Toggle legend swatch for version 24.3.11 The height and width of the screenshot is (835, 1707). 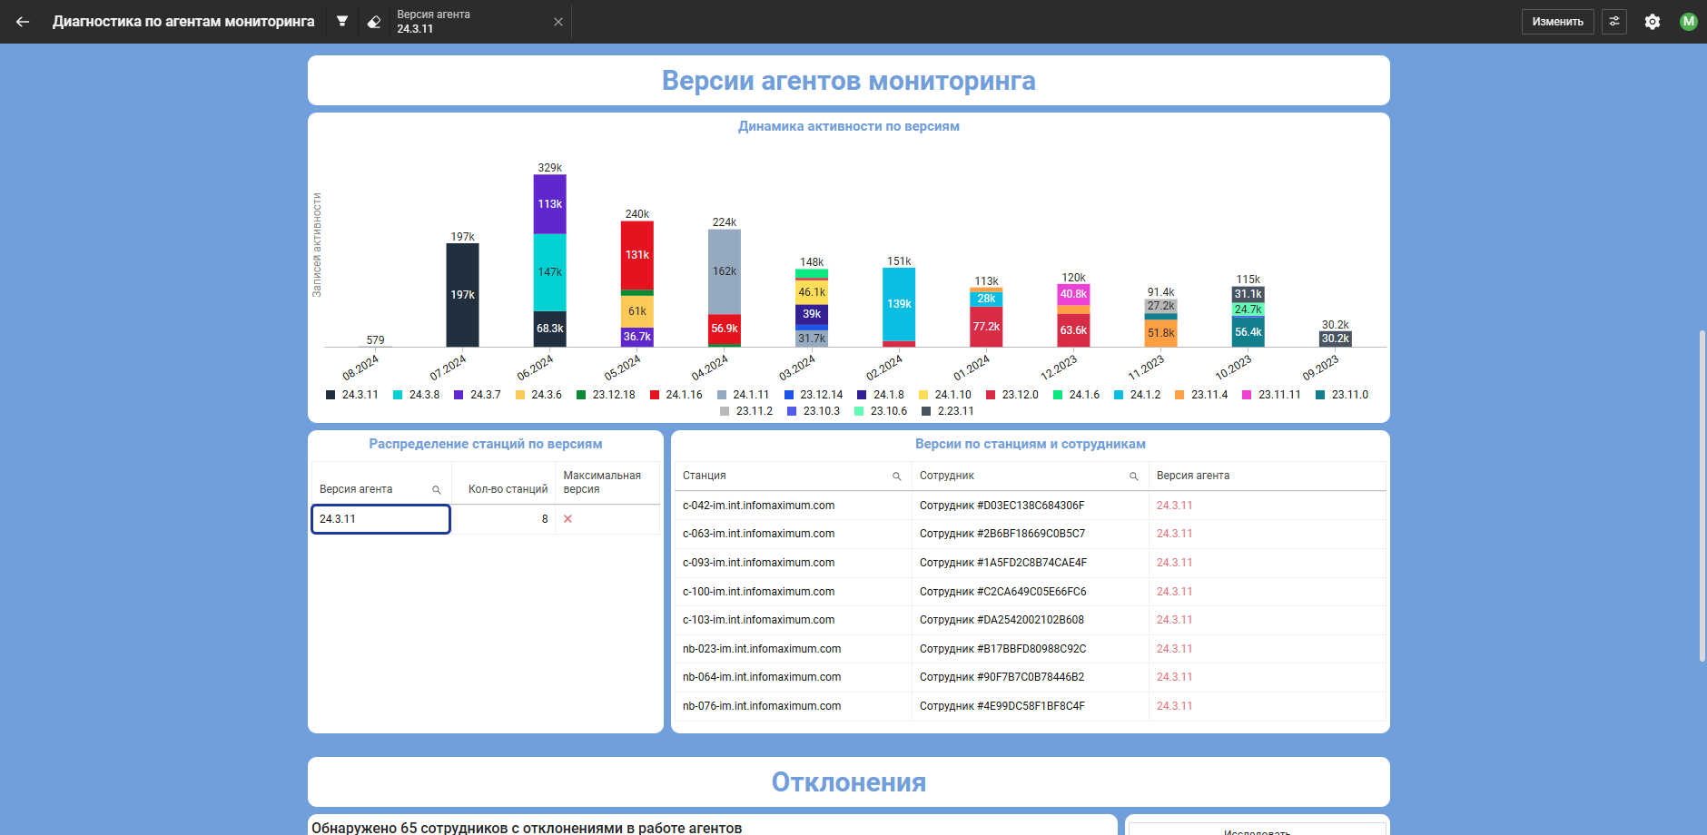pos(331,395)
